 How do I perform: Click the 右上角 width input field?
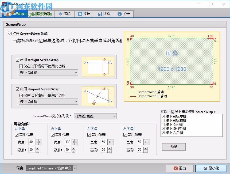tap(68, 142)
